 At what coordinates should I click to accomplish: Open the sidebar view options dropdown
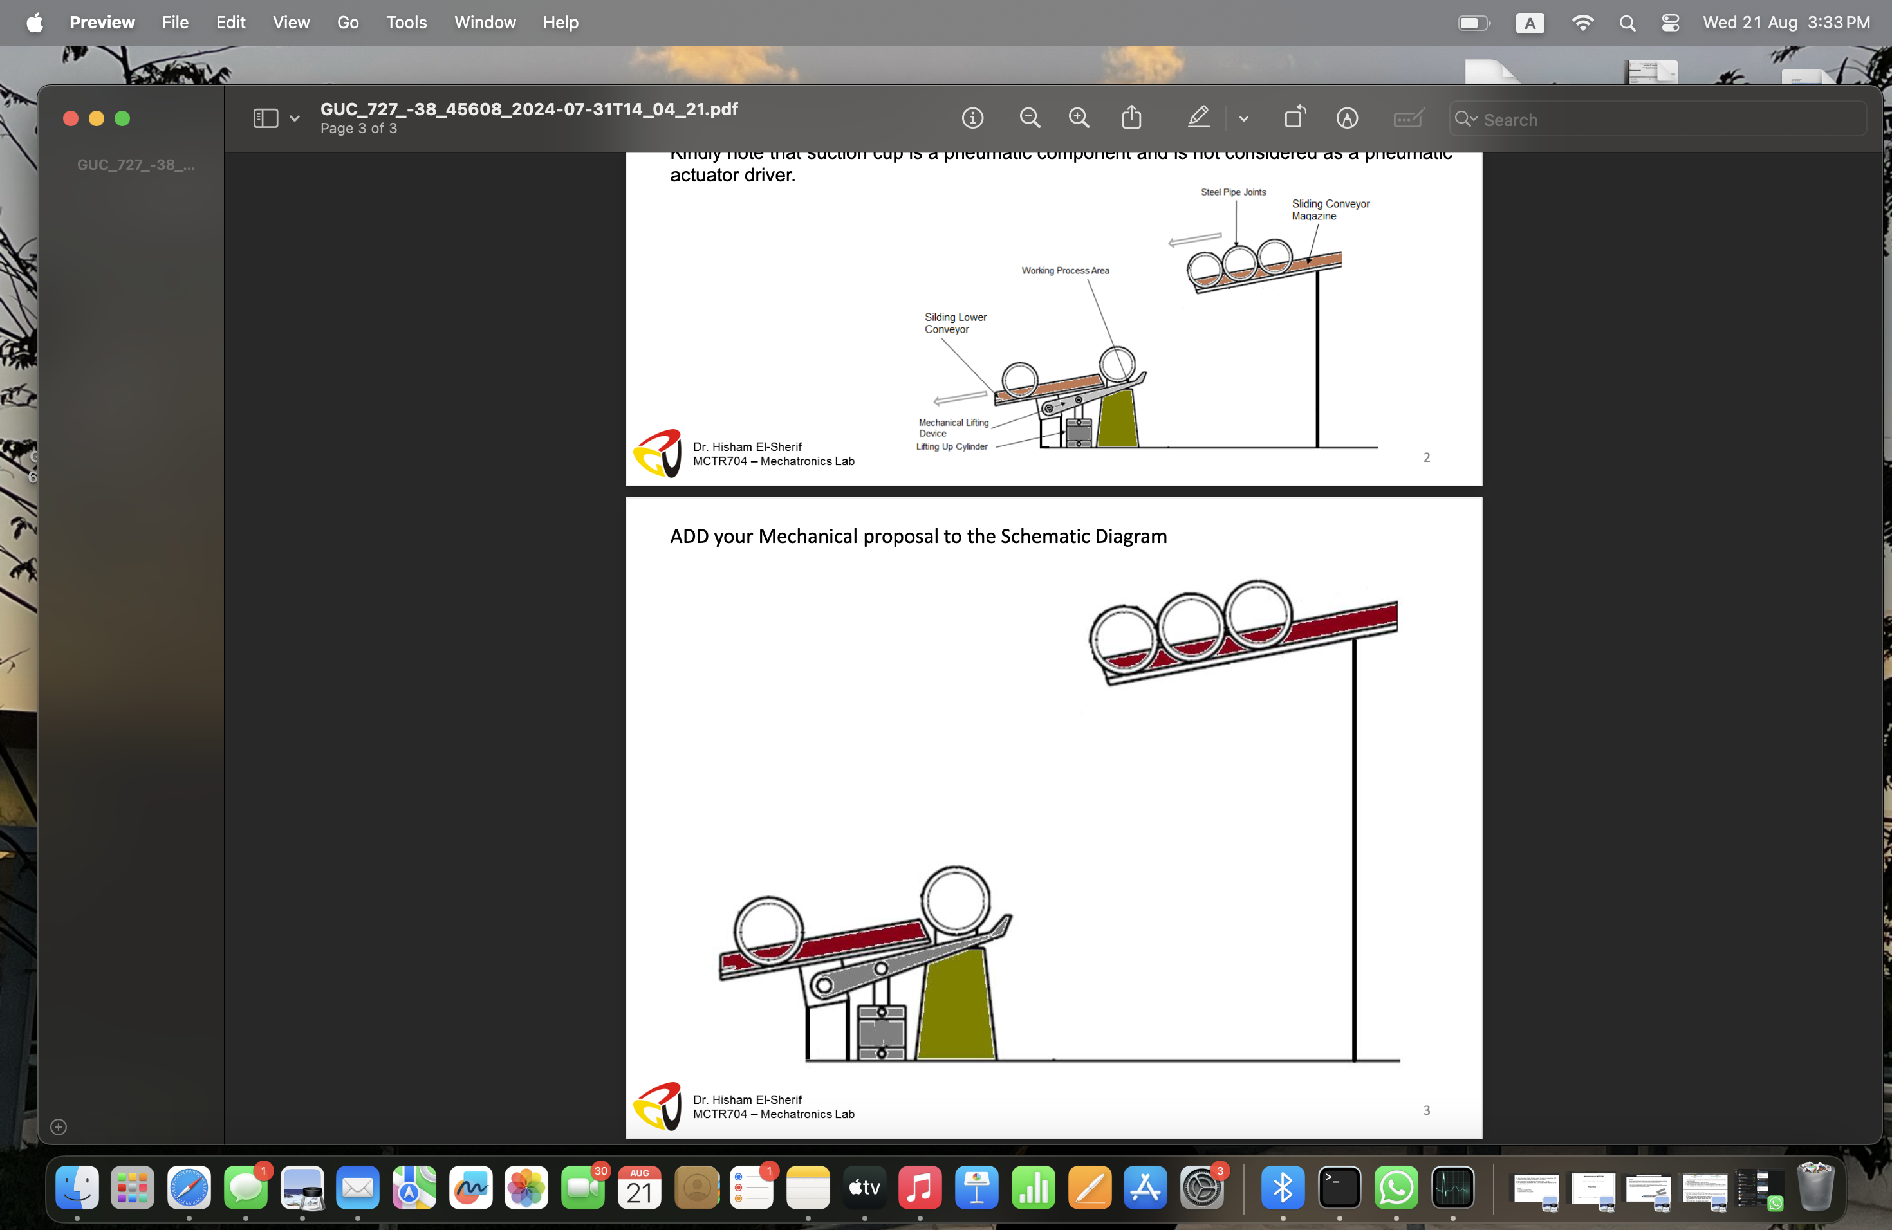[293, 118]
